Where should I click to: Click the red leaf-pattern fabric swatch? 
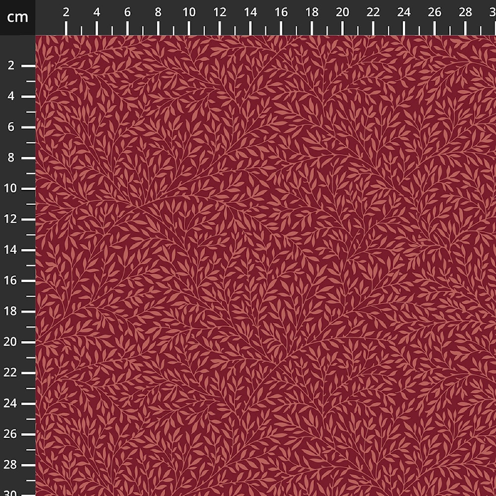pyautogui.click(x=266, y=266)
